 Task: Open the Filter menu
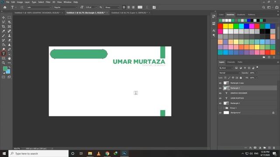click(48, 2)
